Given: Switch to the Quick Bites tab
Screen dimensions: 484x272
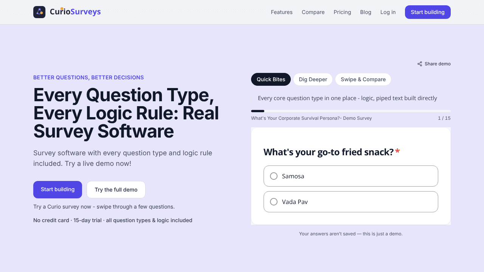Looking at the screenshot, I should 271,79.
